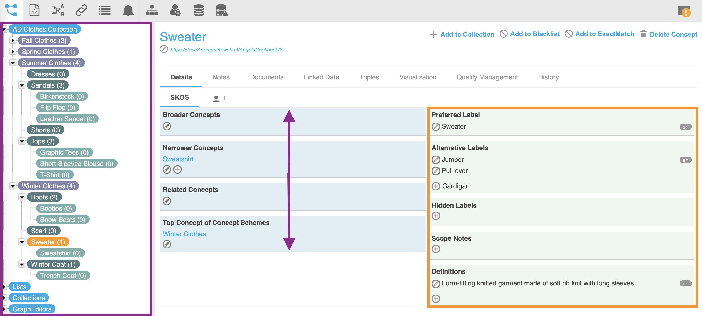This screenshot has width=702, height=316.
Task: Click Delete Concept
Action: coord(668,34)
